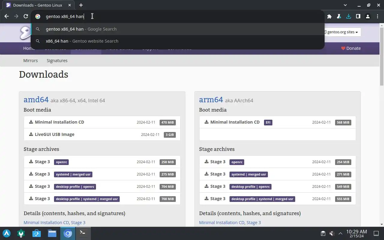Download amd64 Stage 3 desktop profile openrc
Viewport: 384px width, 240px height.
102,186
